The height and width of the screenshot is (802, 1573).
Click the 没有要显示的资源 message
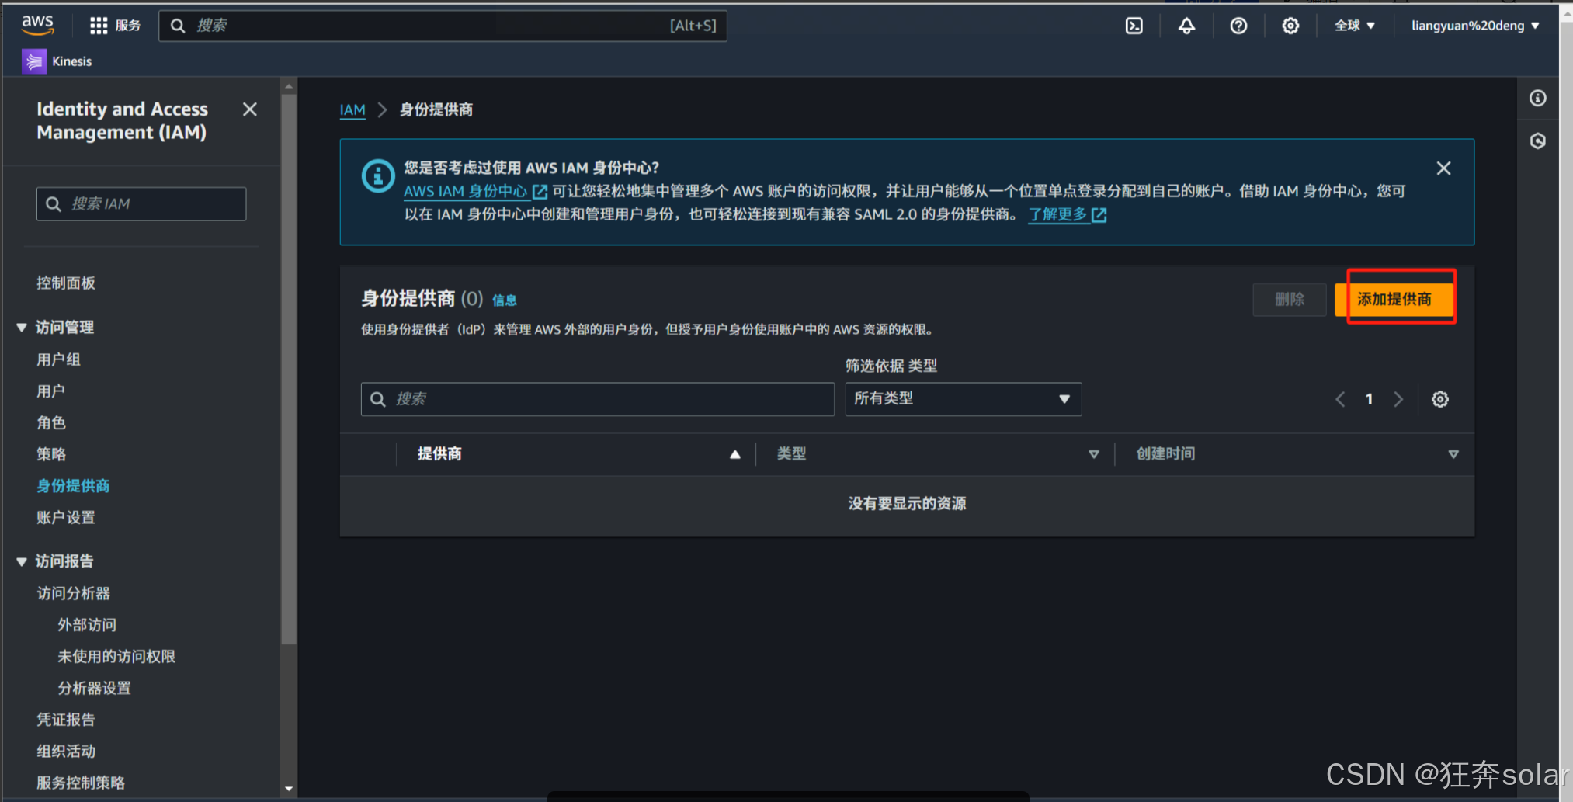[x=907, y=504]
